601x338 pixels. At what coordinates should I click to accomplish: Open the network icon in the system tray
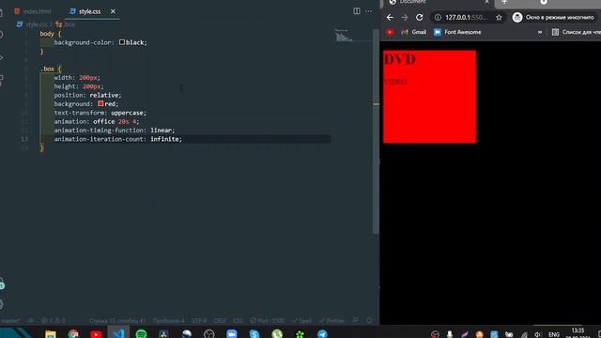[524, 334]
